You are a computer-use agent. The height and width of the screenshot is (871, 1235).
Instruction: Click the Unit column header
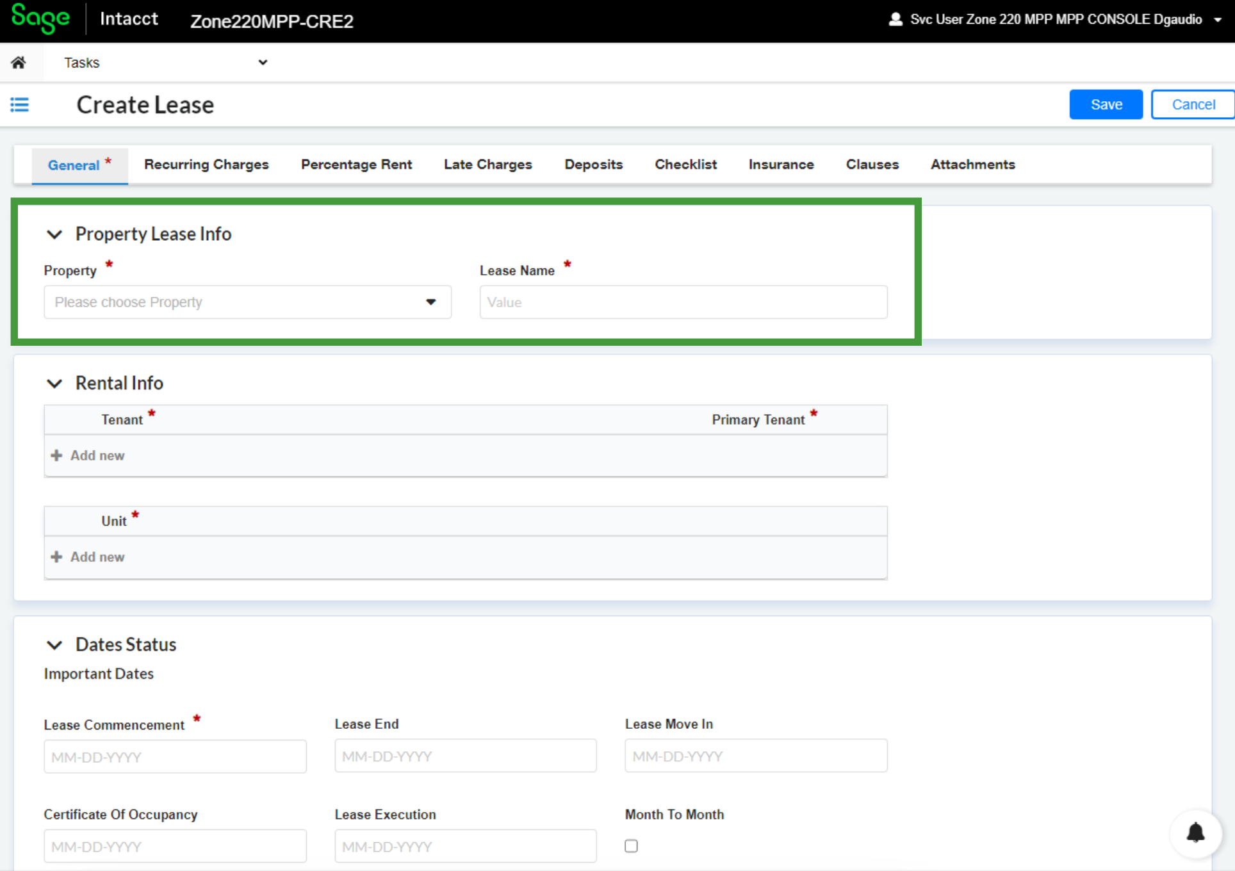(114, 521)
